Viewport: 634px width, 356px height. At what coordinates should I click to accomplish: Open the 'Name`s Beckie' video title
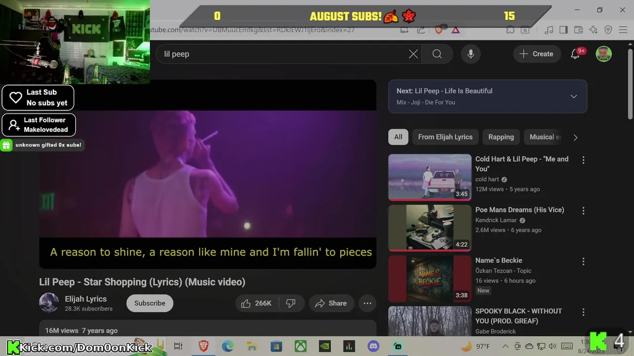[499, 260]
